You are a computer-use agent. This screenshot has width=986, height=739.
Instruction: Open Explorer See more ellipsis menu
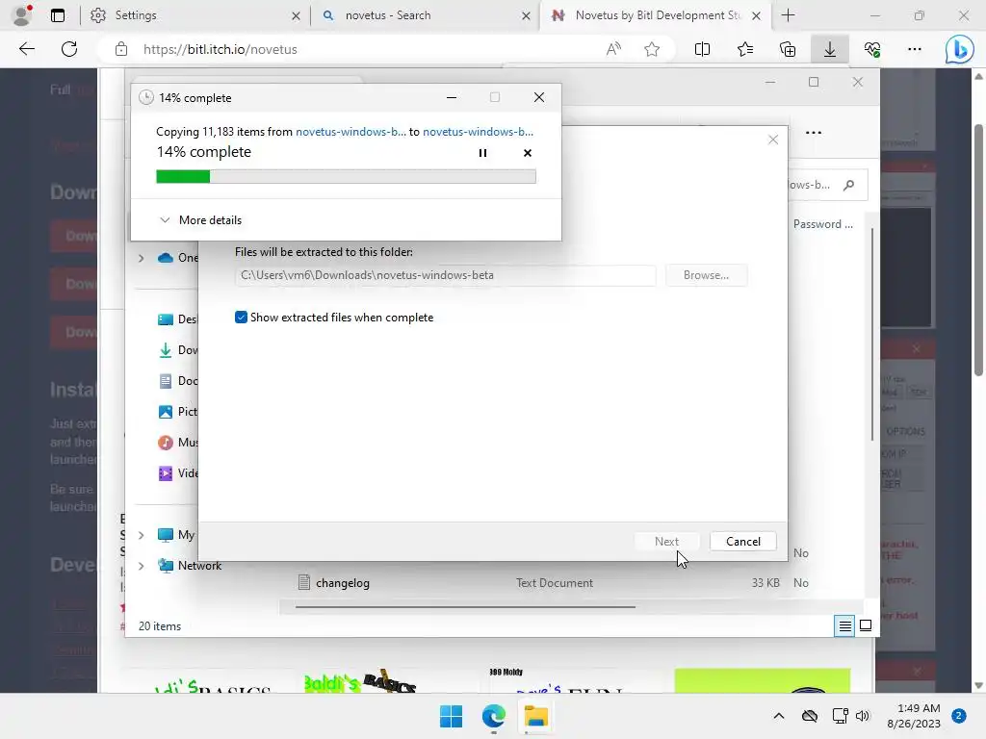coord(813,133)
